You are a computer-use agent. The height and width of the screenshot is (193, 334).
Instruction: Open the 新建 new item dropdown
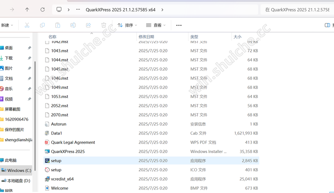[x=7, y=25]
